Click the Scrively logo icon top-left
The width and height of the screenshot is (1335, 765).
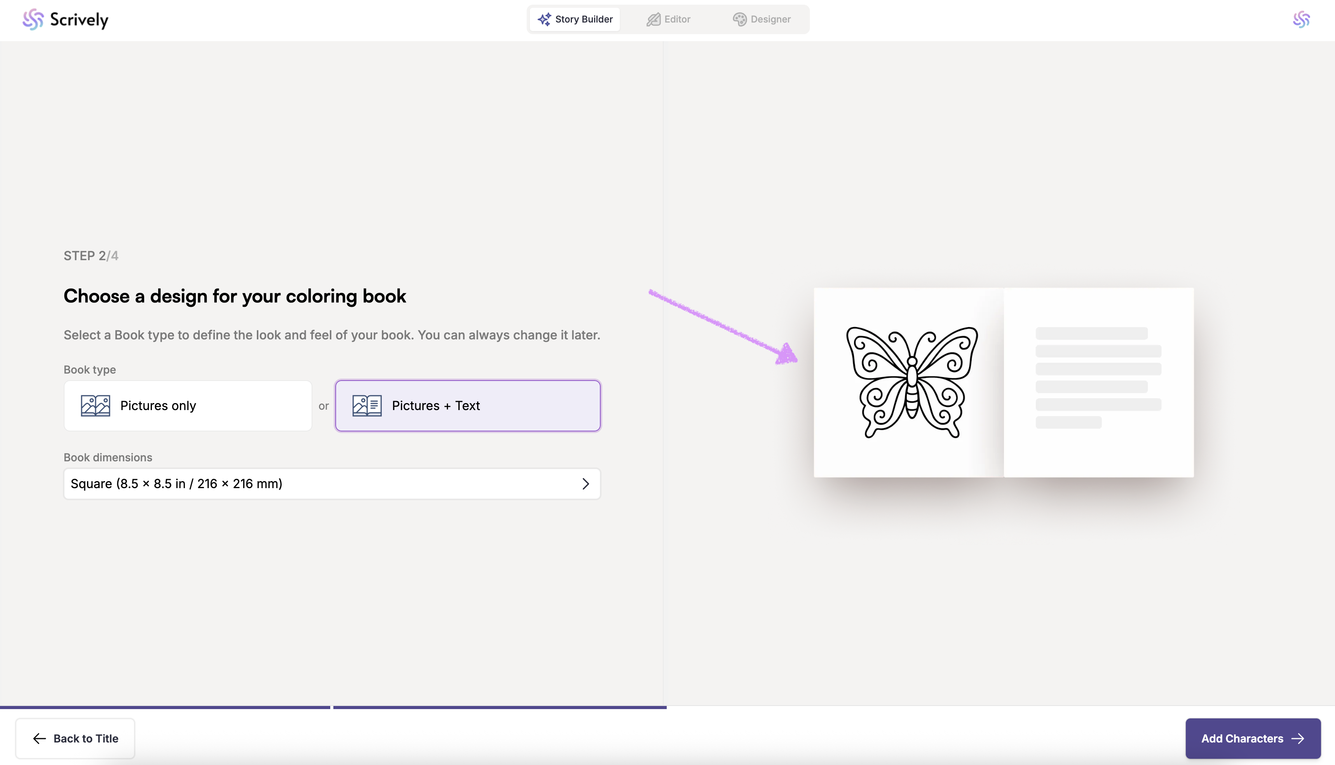(33, 19)
